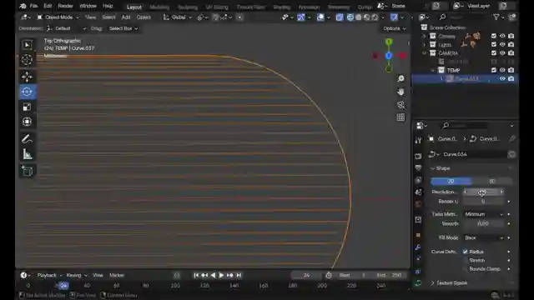Uncheck the Radius checkbox
This screenshot has height=300, width=534.
coord(466,252)
